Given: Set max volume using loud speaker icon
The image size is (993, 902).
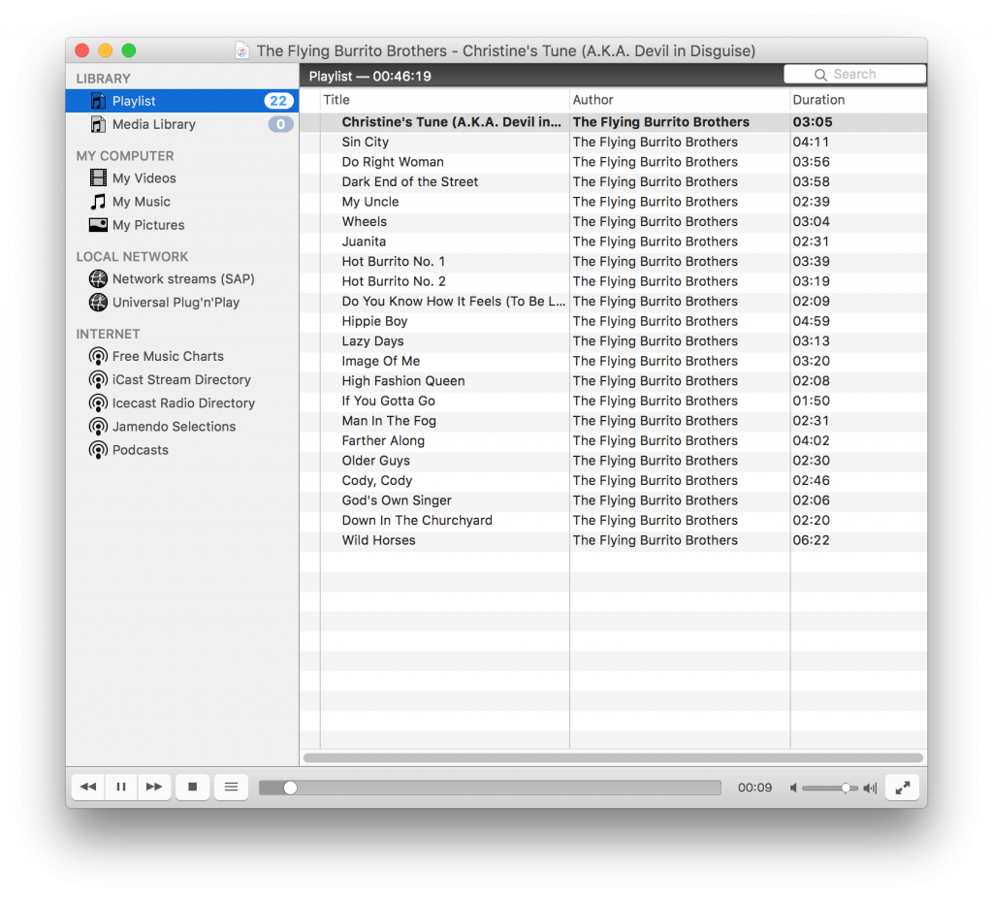Looking at the screenshot, I should pyautogui.click(x=870, y=788).
